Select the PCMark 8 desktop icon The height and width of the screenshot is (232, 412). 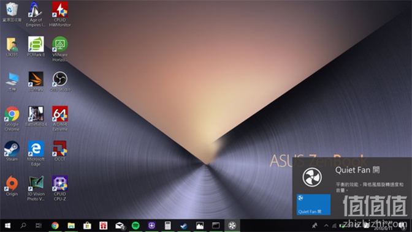point(36,47)
